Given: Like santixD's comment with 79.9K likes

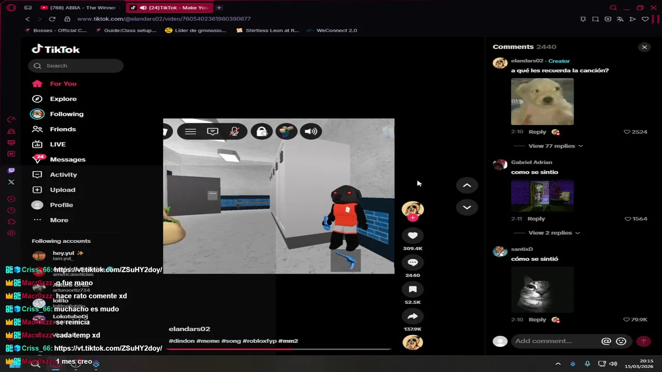Looking at the screenshot, I should pos(626,319).
